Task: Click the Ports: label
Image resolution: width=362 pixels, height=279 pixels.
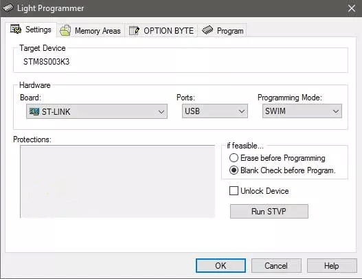Action: (x=186, y=98)
